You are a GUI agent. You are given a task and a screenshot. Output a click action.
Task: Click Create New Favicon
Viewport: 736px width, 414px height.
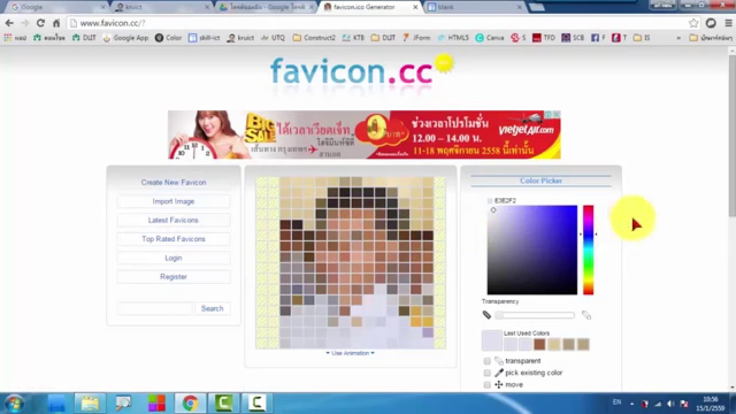[x=174, y=182]
